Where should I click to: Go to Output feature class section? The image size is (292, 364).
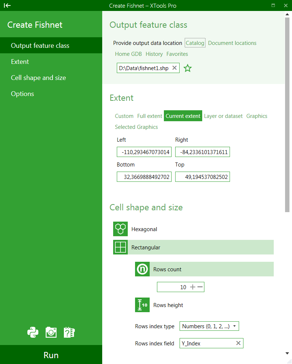pyautogui.click(x=51, y=46)
